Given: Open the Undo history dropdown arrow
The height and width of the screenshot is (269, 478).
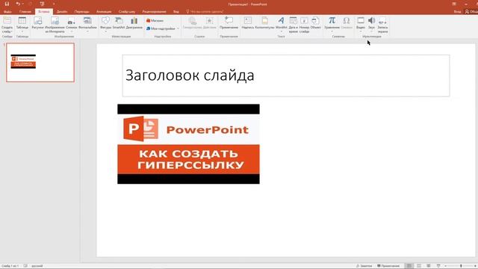Looking at the screenshot, I should pyautogui.click(x=23, y=4).
